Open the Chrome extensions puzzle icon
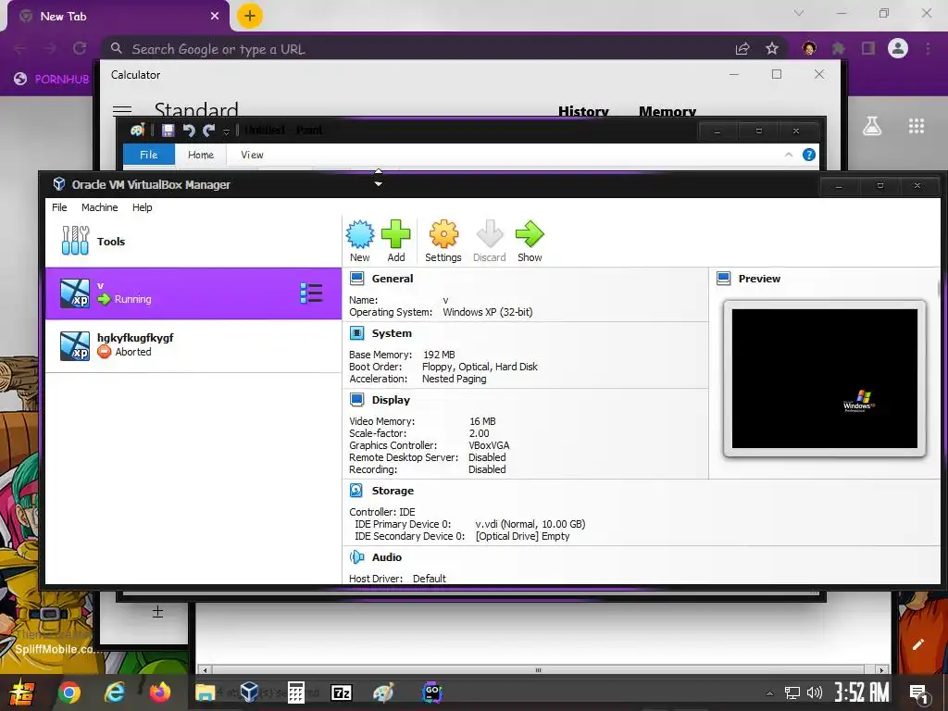948x711 pixels. pos(839,48)
